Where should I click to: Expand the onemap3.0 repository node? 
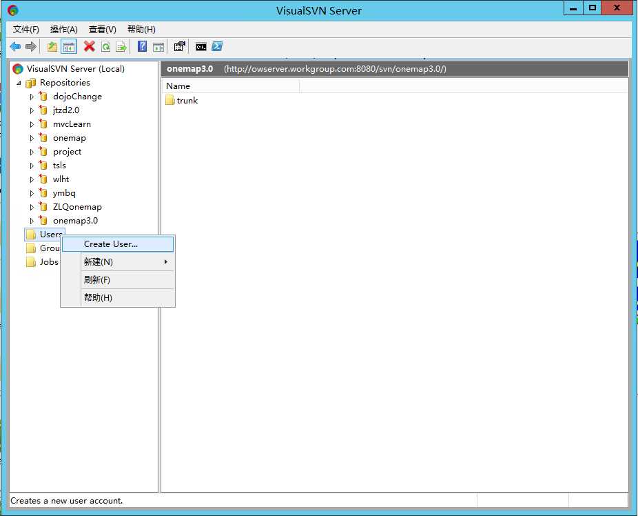pyautogui.click(x=32, y=221)
